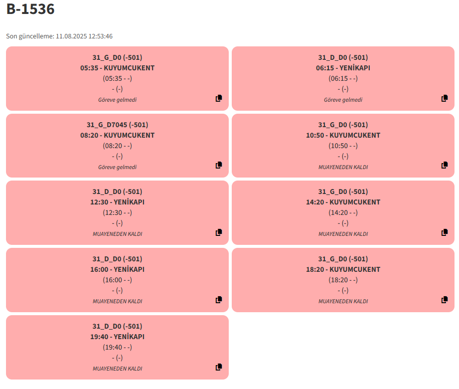Copy the 08:20 KUYUMCUKENT trip details

click(219, 165)
